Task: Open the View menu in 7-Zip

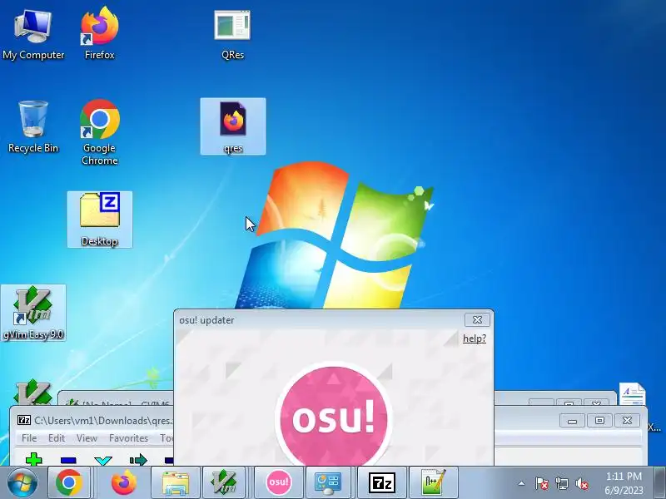Action: [87, 438]
